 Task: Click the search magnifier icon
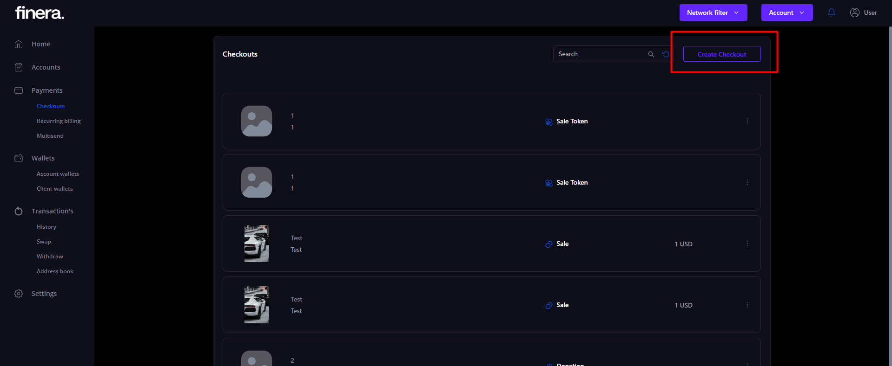click(651, 54)
